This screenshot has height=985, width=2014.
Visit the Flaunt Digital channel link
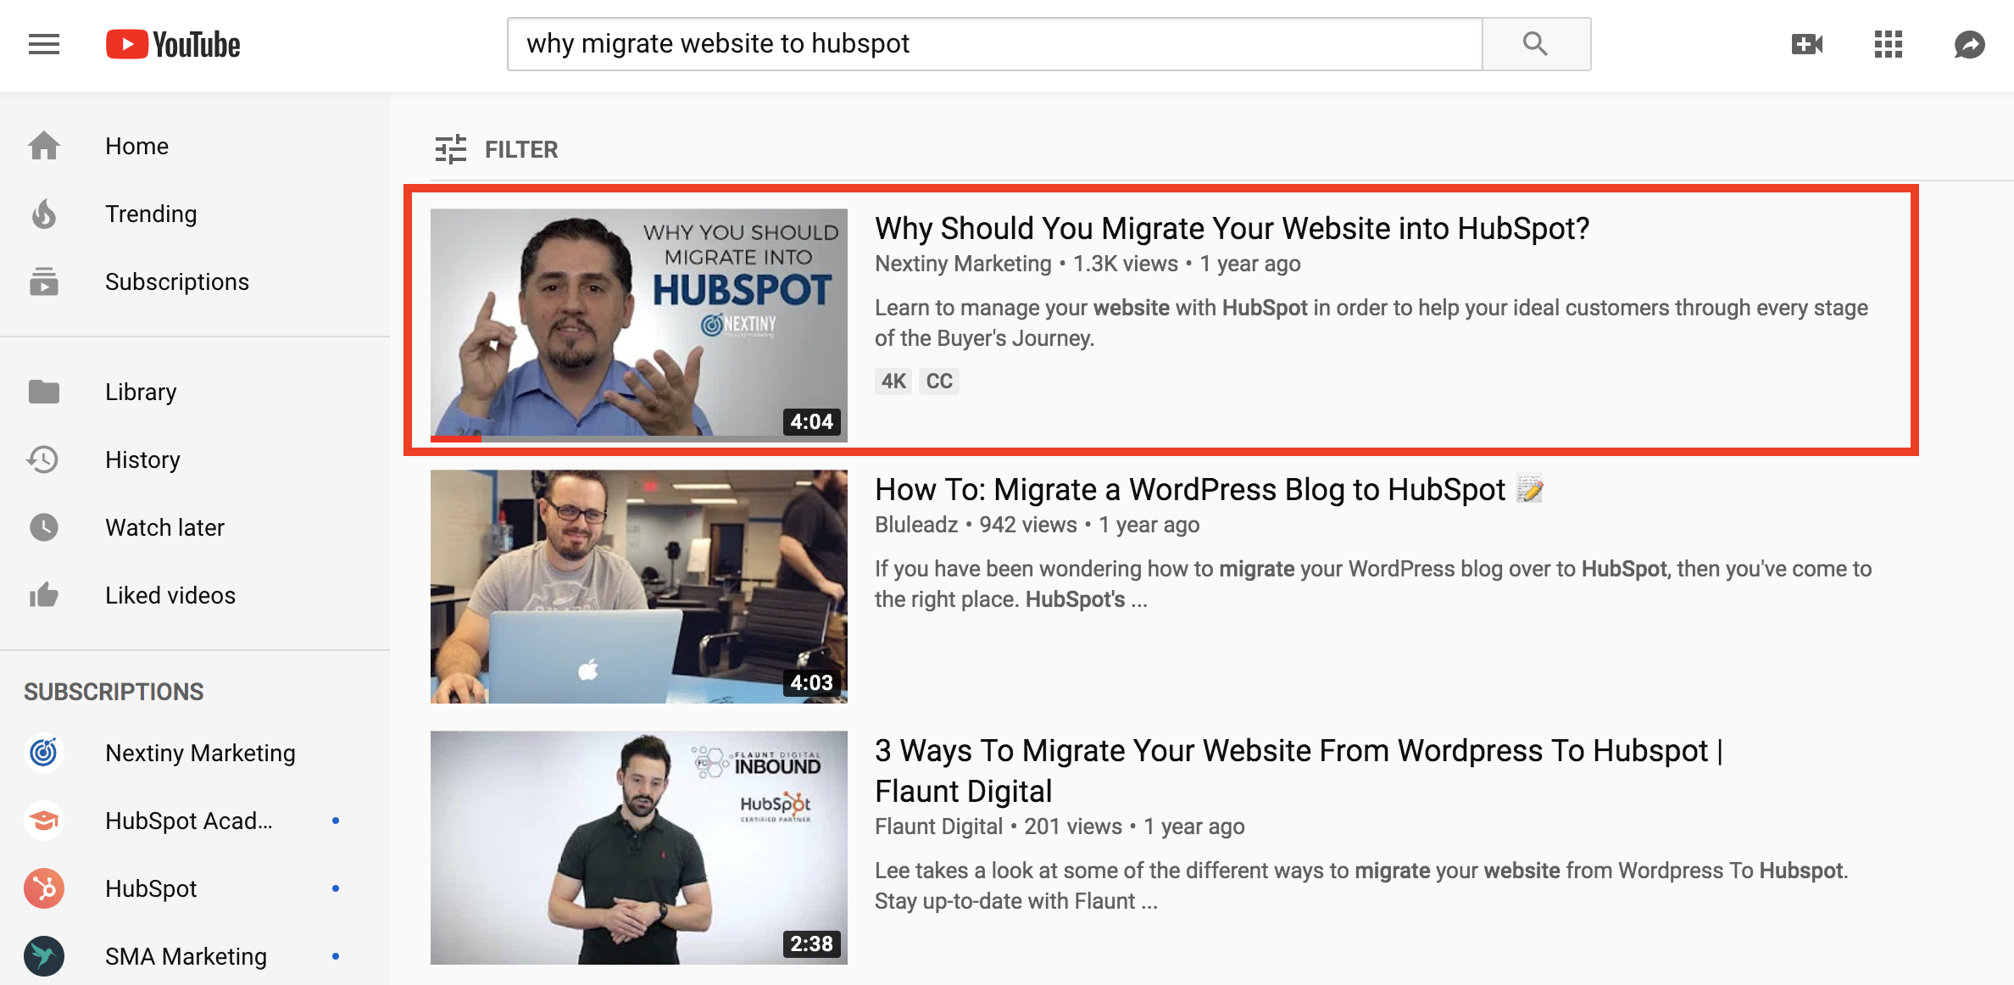(x=938, y=826)
